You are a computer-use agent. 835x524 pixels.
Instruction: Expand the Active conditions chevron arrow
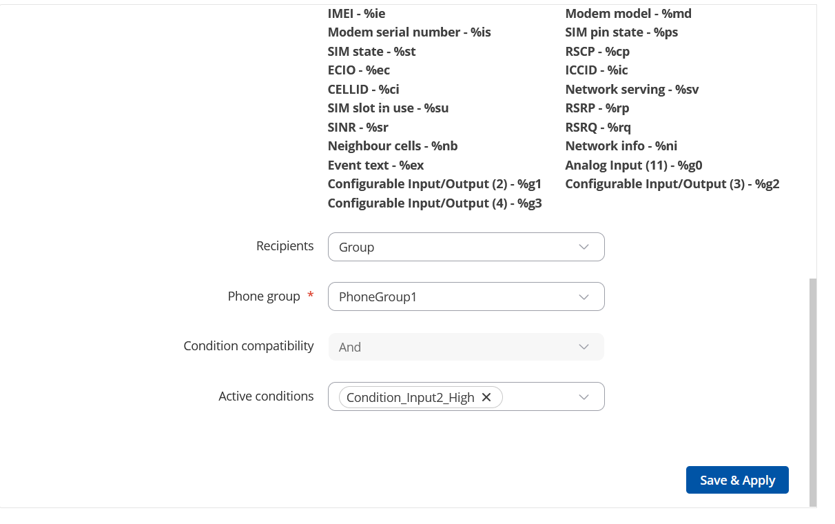(584, 397)
